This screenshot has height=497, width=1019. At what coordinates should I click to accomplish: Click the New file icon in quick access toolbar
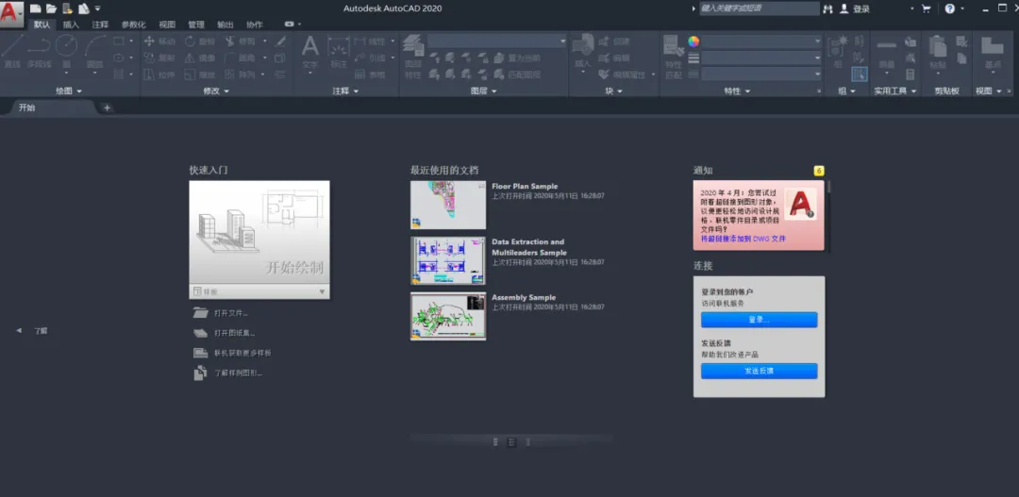35,8
